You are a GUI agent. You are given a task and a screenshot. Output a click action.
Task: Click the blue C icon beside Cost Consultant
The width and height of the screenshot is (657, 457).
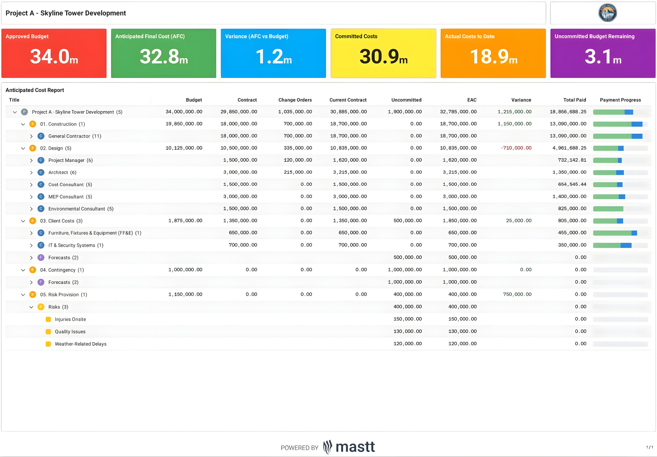pyautogui.click(x=41, y=184)
